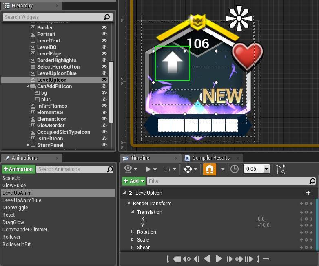Hide the LevelUpIconBlue widget
Screen dimensions: 319x266
[x=104, y=73]
